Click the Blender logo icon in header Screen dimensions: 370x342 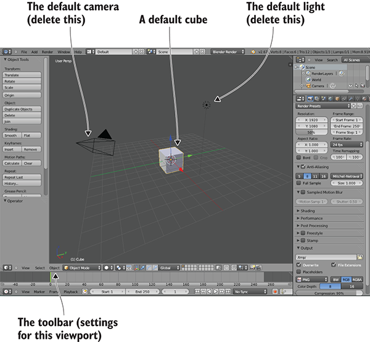point(253,52)
